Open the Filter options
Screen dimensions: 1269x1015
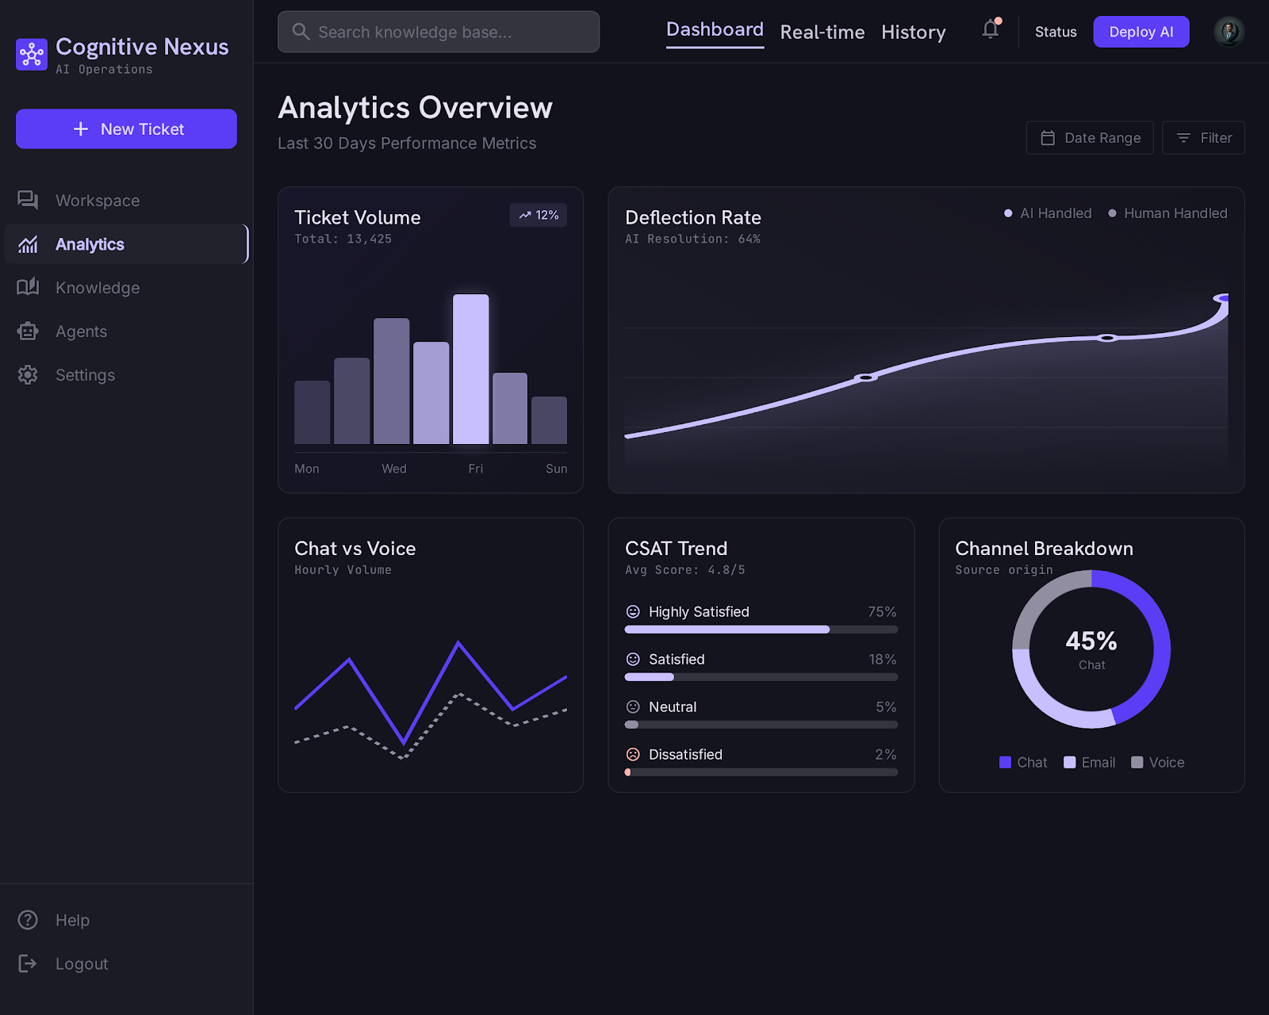pos(1203,138)
